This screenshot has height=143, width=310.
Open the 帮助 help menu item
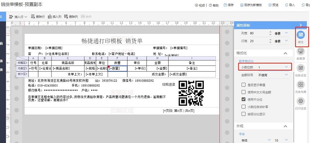[214, 5]
